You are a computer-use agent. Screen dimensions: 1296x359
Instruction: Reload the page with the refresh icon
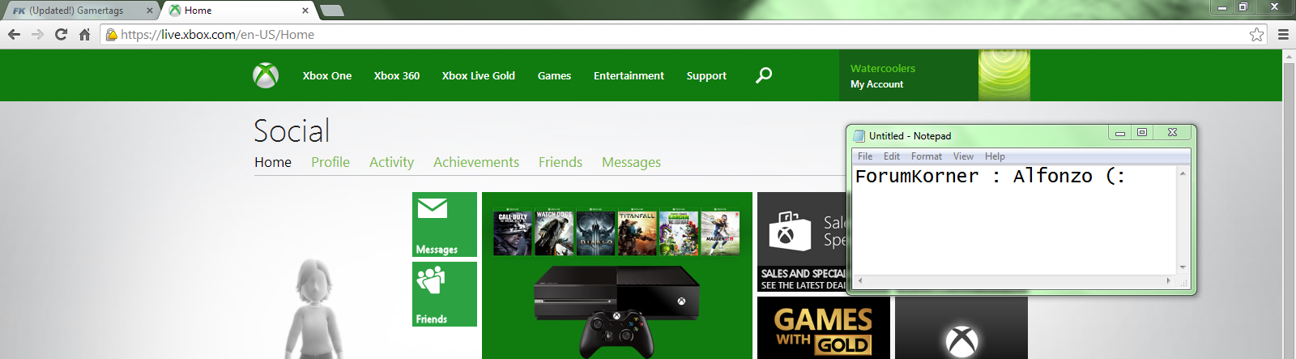(61, 34)
